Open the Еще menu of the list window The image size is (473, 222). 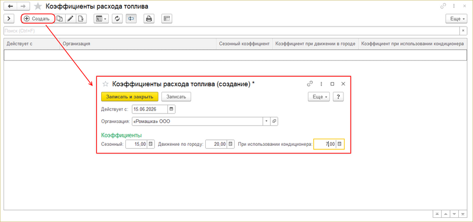click(x=457, y=19)
